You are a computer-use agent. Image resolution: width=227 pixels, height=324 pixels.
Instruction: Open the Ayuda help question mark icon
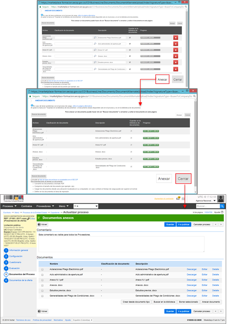click(222, 212)
